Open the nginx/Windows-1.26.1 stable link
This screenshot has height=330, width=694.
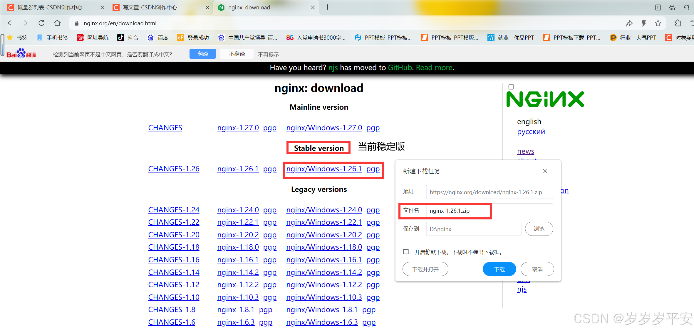coord(324,169)
